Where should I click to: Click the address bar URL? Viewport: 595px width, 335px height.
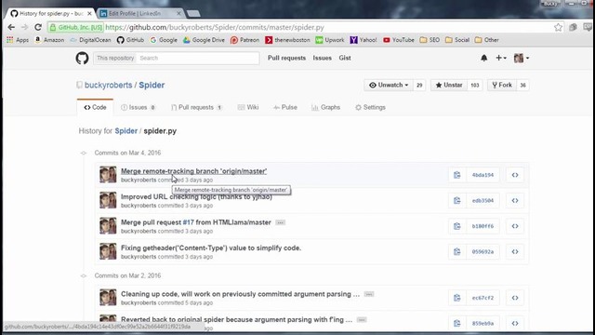pyautogui.click(x=215, y=27)
